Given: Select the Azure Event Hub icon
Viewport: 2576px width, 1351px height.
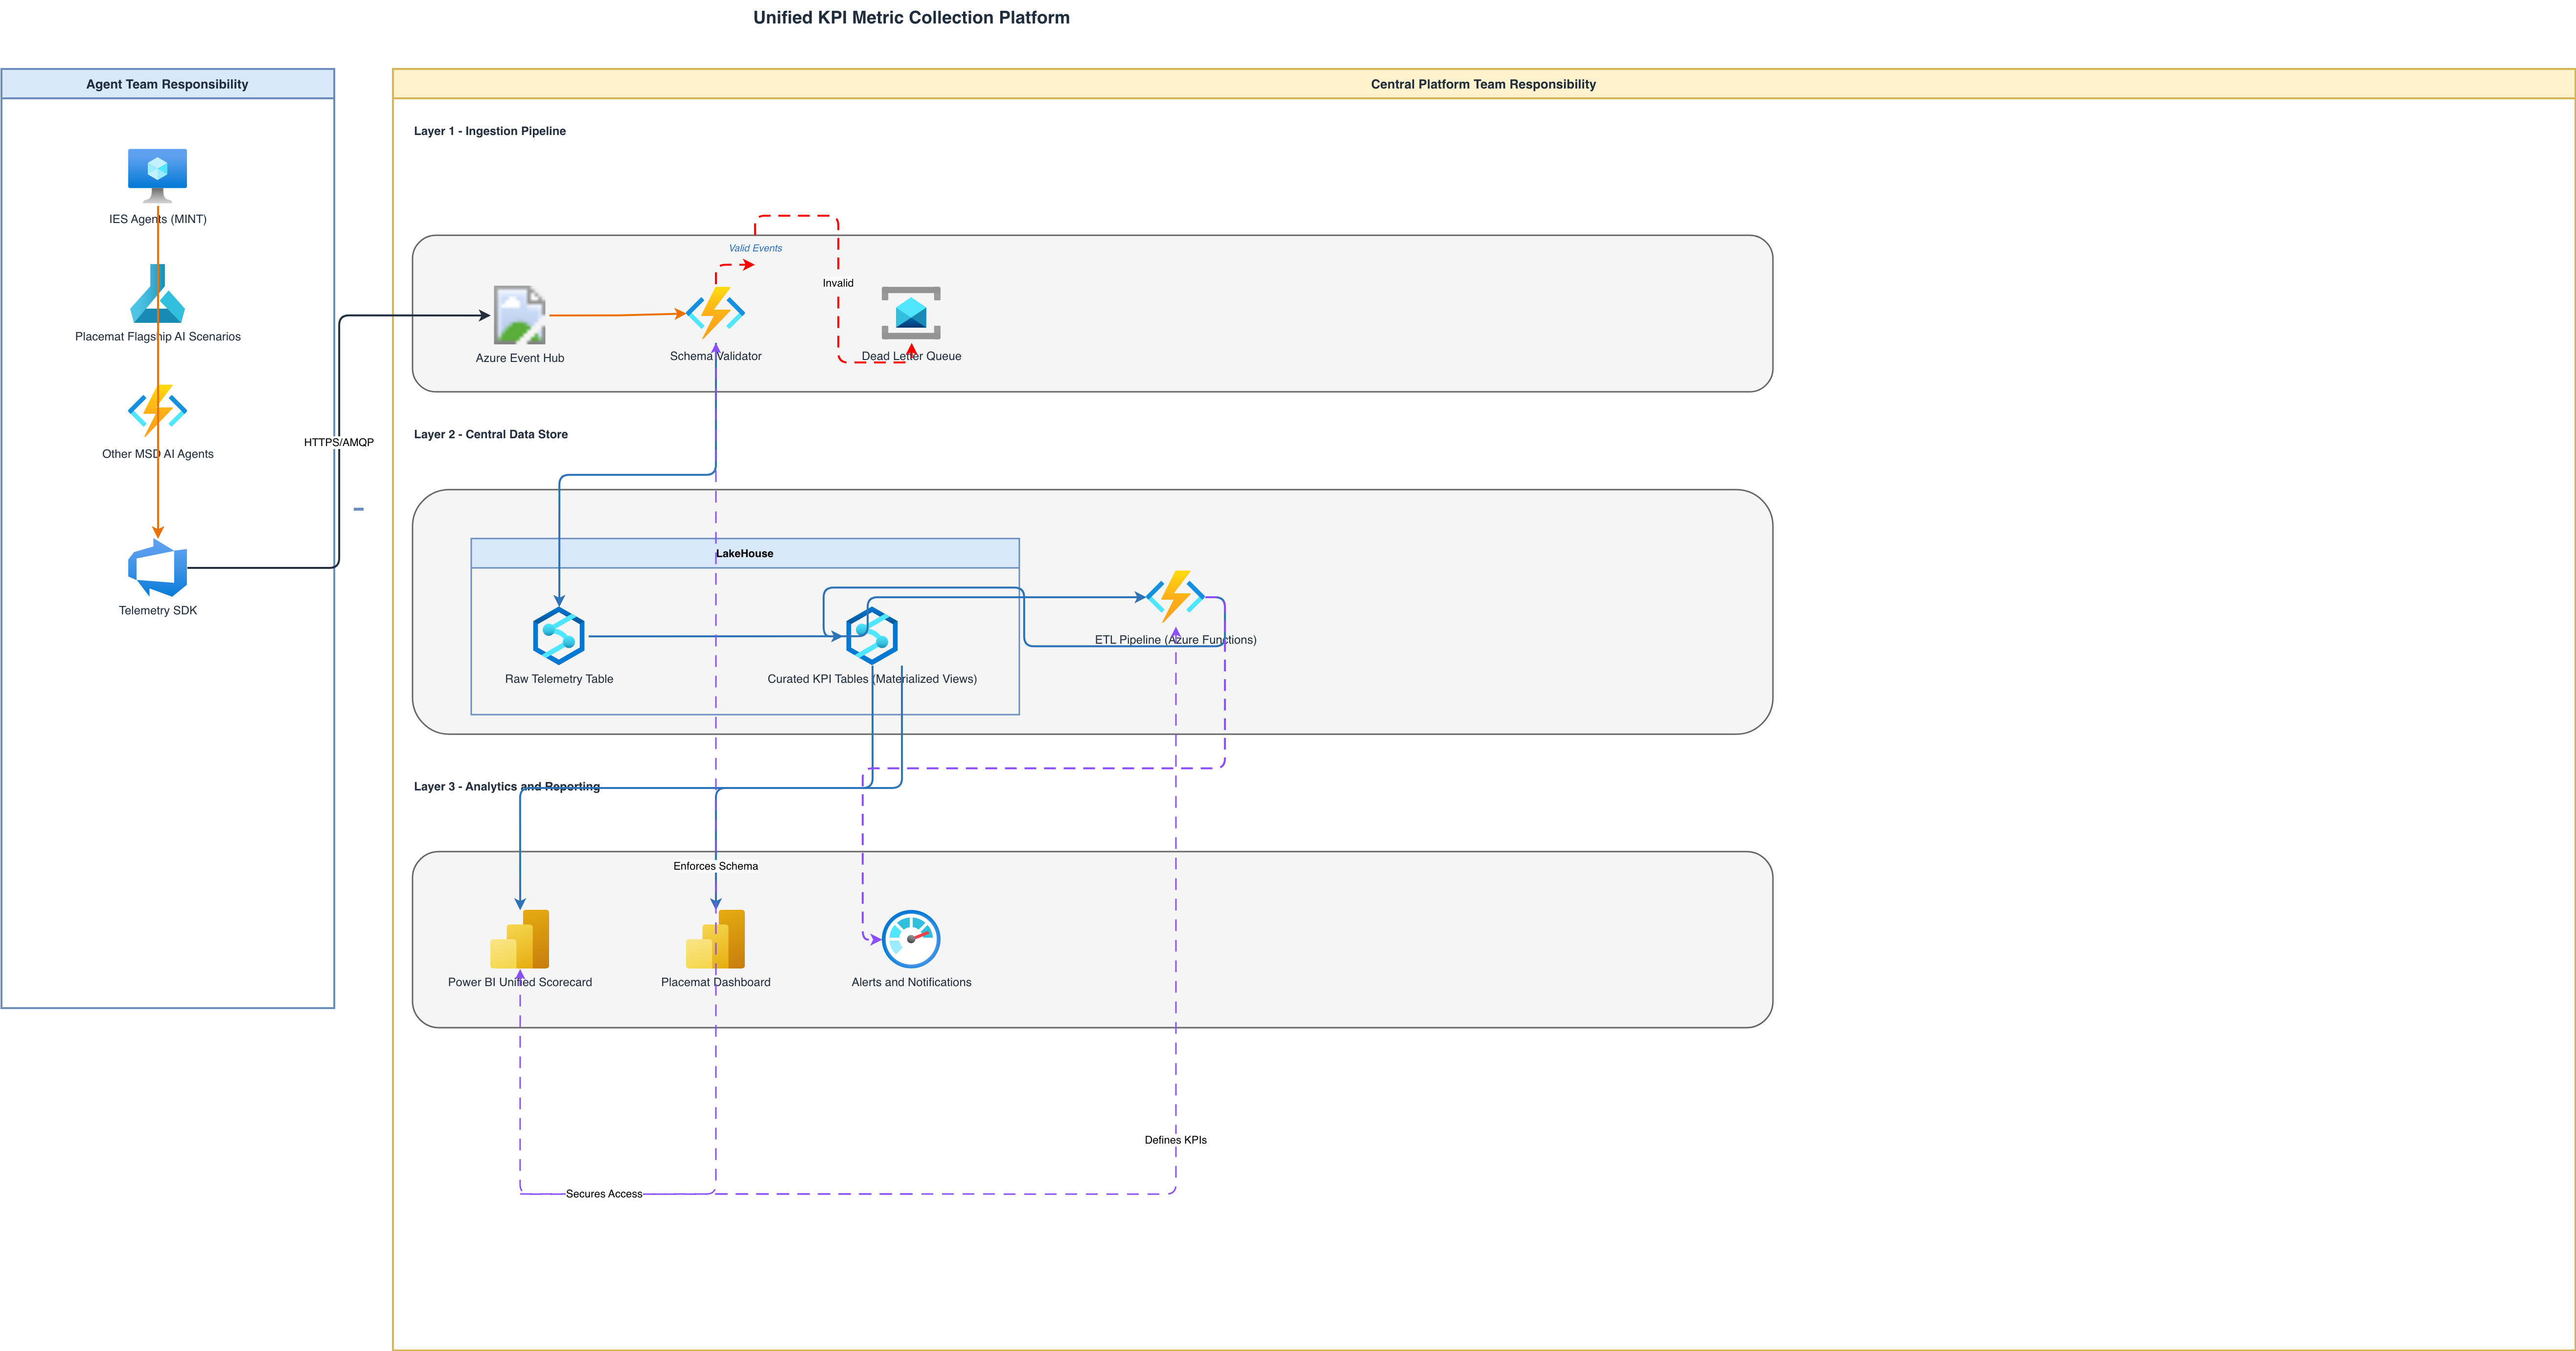Looking at the screenshot, I should point(519,315).
